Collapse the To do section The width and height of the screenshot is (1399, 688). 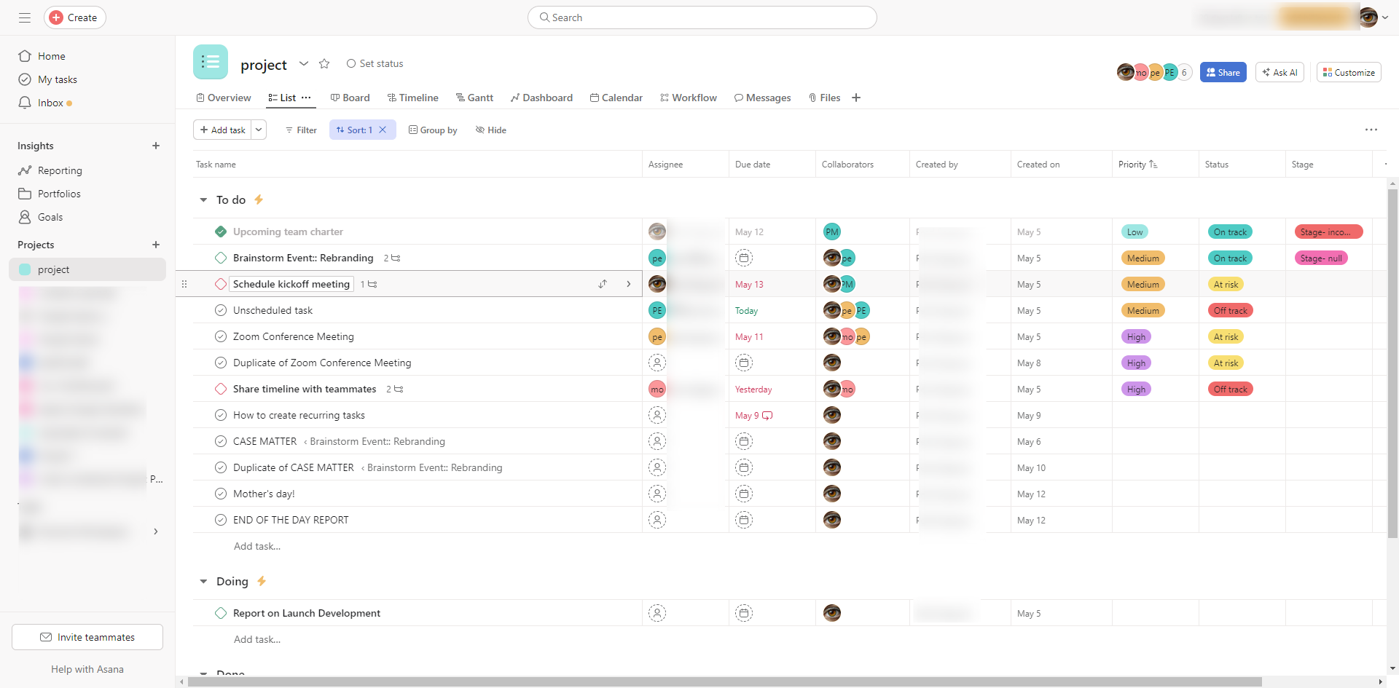coord(203,199)
